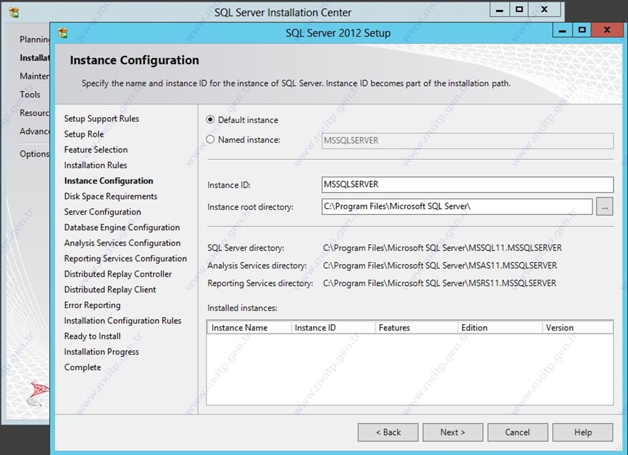628x455 pixels.
Task: Click the Instance root directory field
Action: point(457,207)
